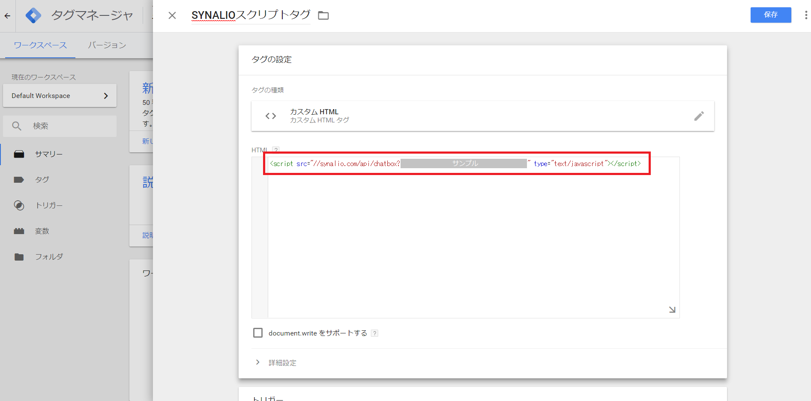811x401 pixels.
Task: Close the SYNALIO tag editor panel
Action: pos(172,15)
